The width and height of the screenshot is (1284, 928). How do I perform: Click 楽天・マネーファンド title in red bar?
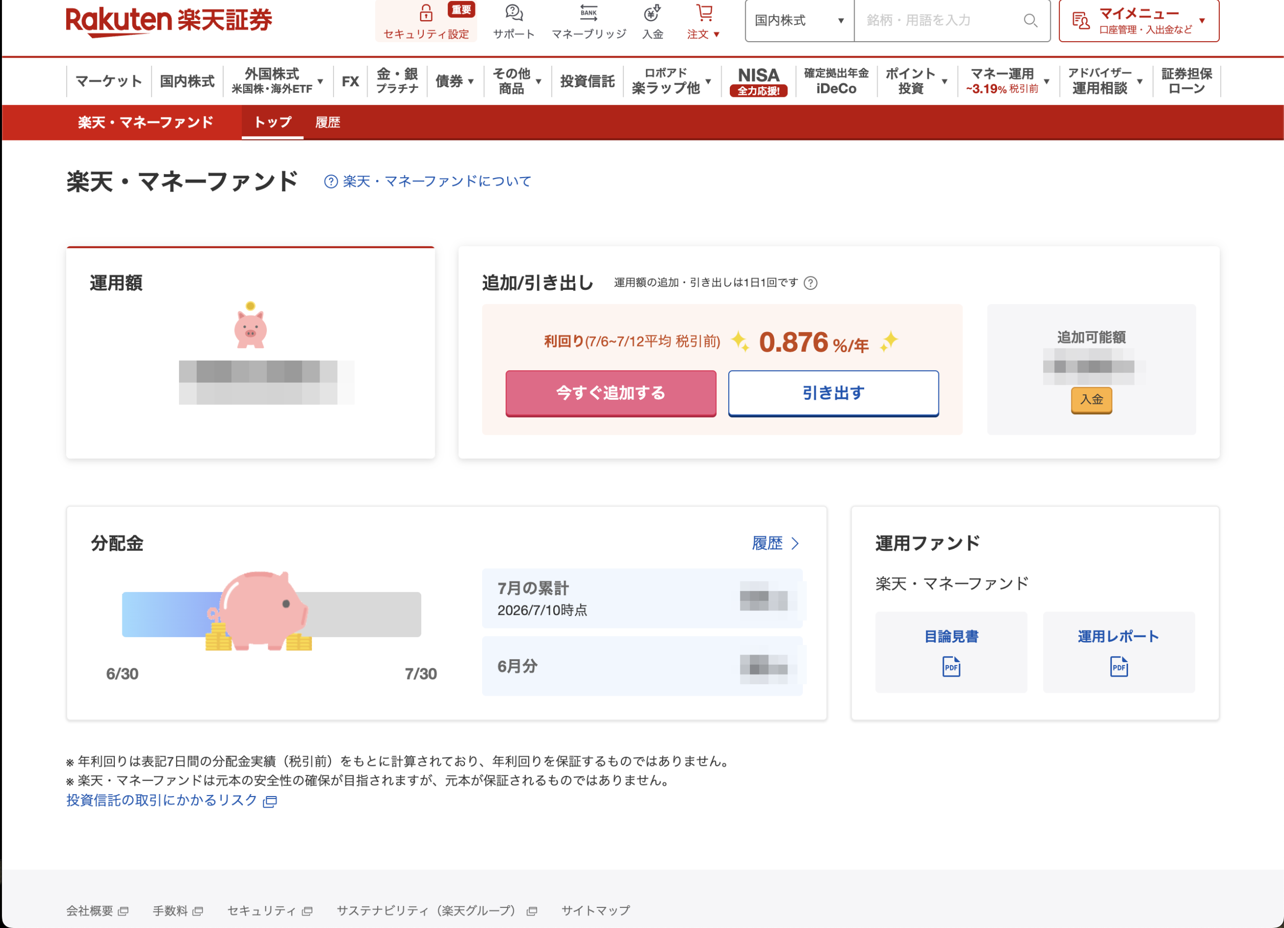[145, 122]
